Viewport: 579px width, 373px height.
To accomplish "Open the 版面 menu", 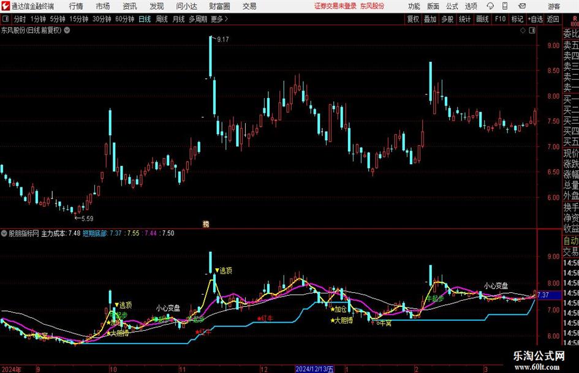I will (433, 6).
